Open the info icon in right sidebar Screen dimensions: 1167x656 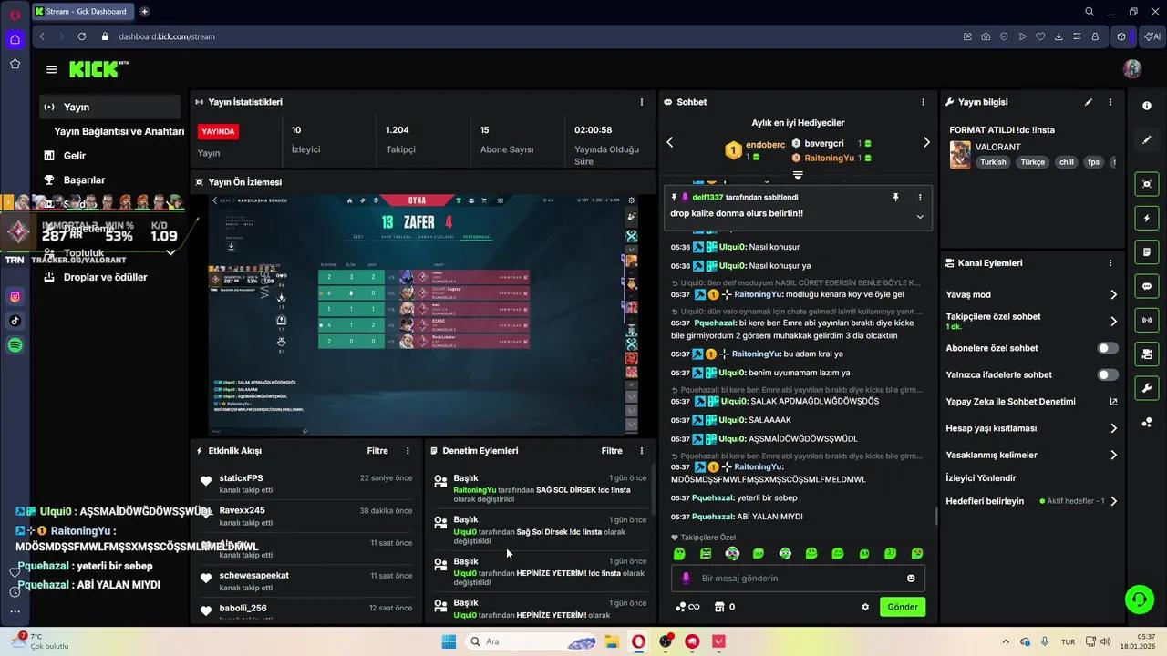(1146, 106)
